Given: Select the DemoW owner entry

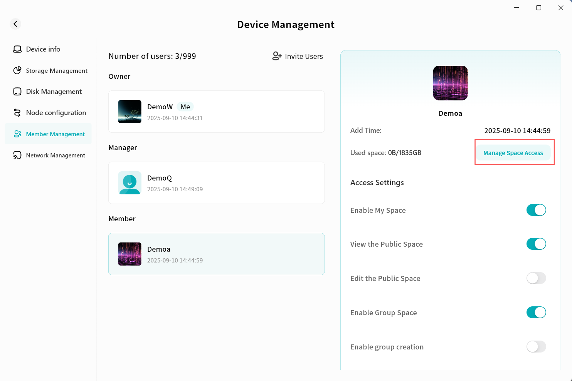Looking at the screenshot, I should pyautogui.click(x=216, y=112).
